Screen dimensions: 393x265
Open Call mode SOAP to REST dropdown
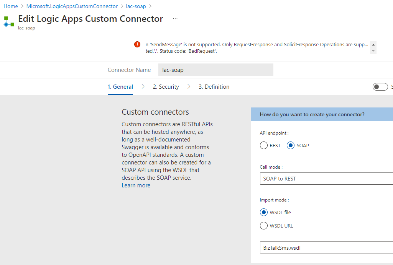coord(326,179)
